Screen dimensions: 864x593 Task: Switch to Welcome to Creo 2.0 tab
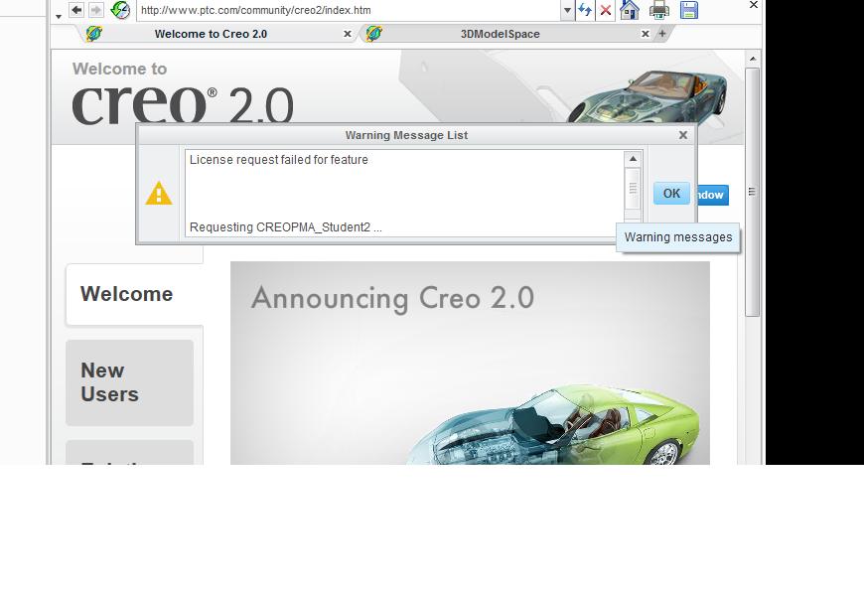(x=211, y=34)
